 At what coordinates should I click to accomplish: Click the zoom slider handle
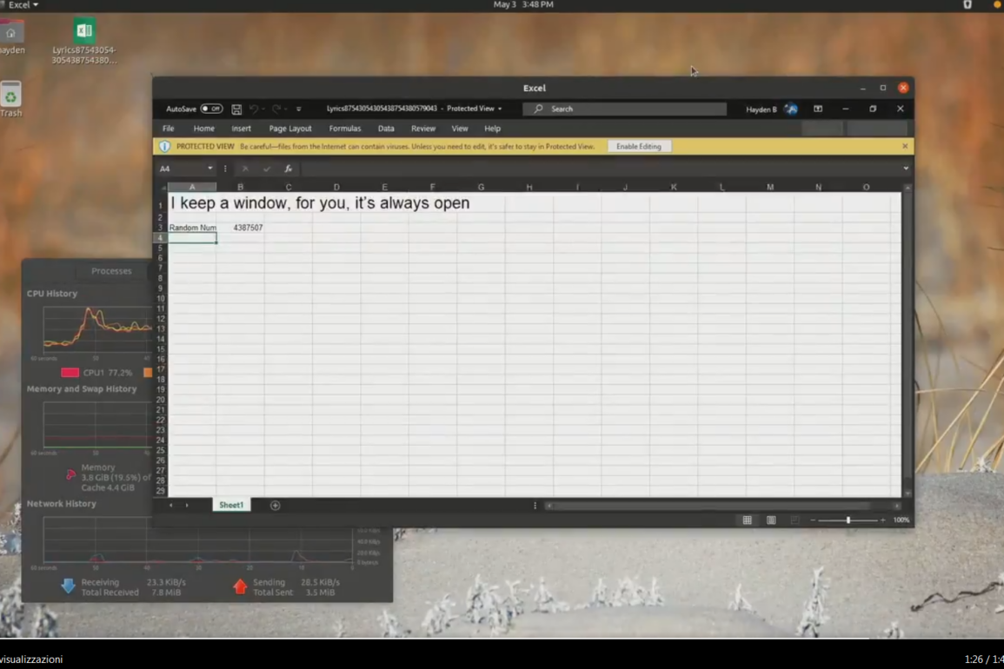coord(848,520)
